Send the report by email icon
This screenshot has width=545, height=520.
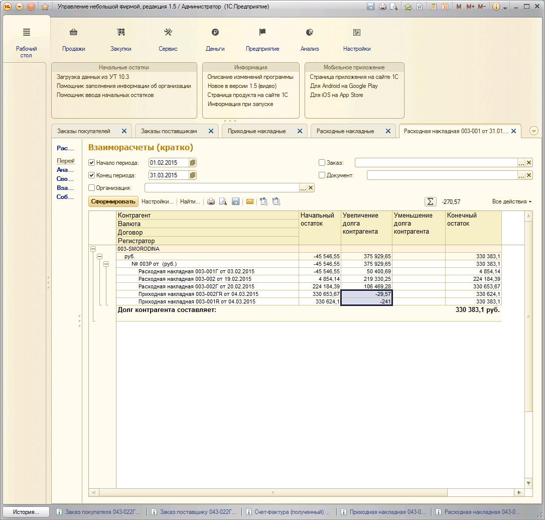coord(250,201)
